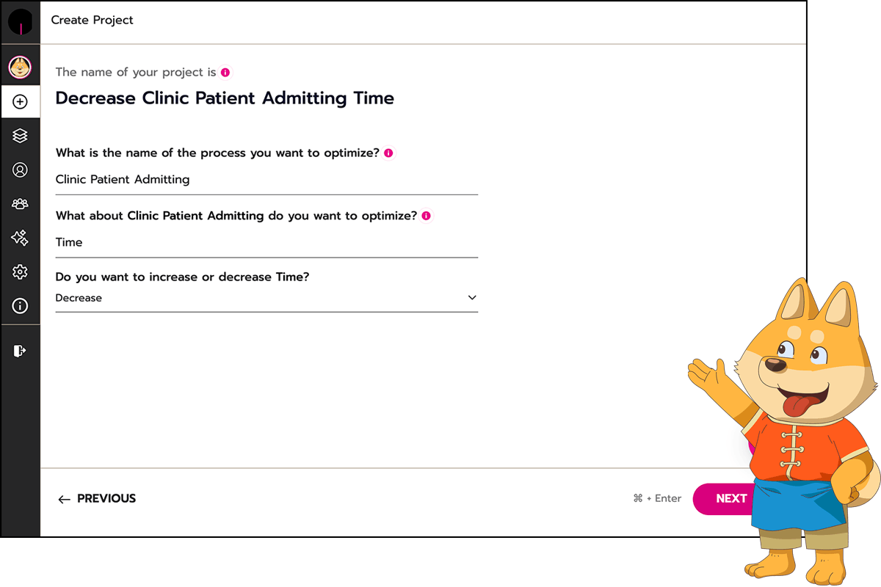Go back with the PREVIOUS link

point(97,499)
